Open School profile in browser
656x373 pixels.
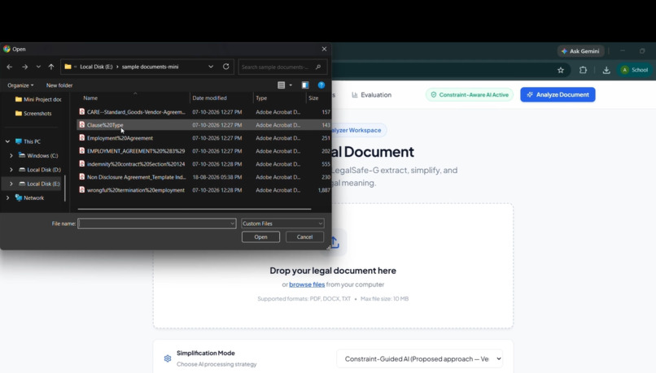click(634, 70)
